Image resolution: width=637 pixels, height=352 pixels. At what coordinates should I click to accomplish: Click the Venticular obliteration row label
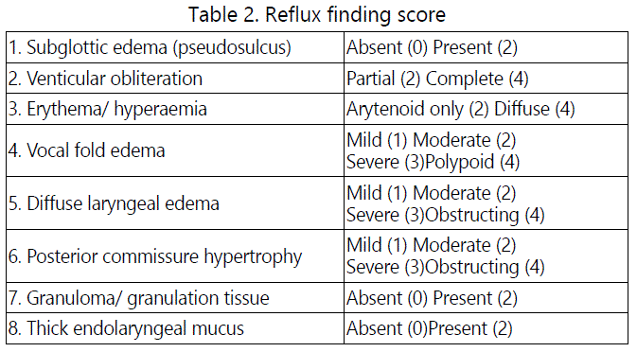[x=105, y=79]
